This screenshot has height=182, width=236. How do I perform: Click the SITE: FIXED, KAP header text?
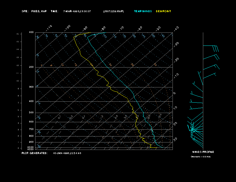pyautogui.click(x=34, y=11)
